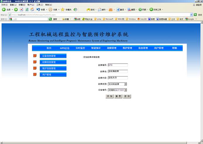Viewport: 203px width, 144px height.
Task: Open 故障管理 in the navigation bar
Action: tap(112, 48)
